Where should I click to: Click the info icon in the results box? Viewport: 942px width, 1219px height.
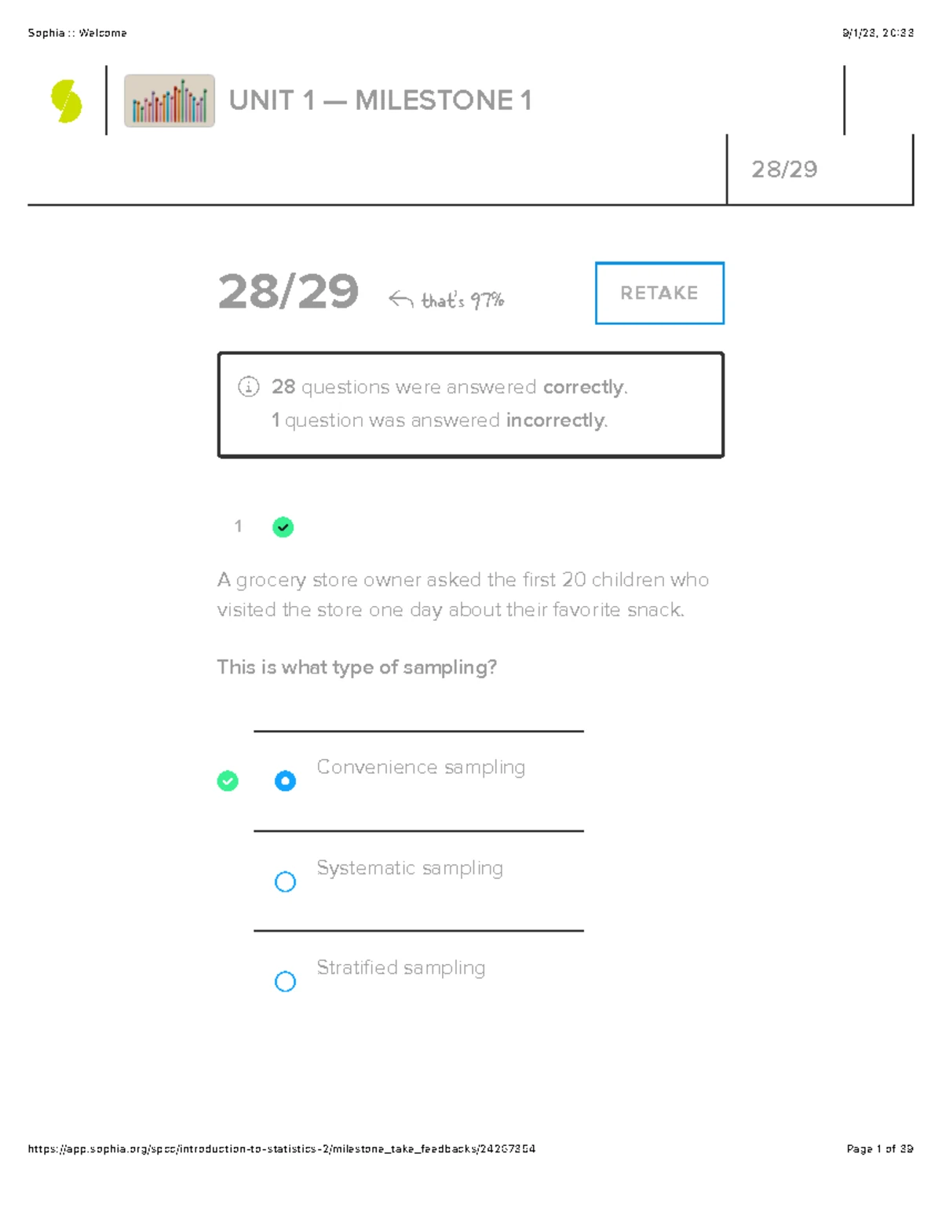pos(248,386)
